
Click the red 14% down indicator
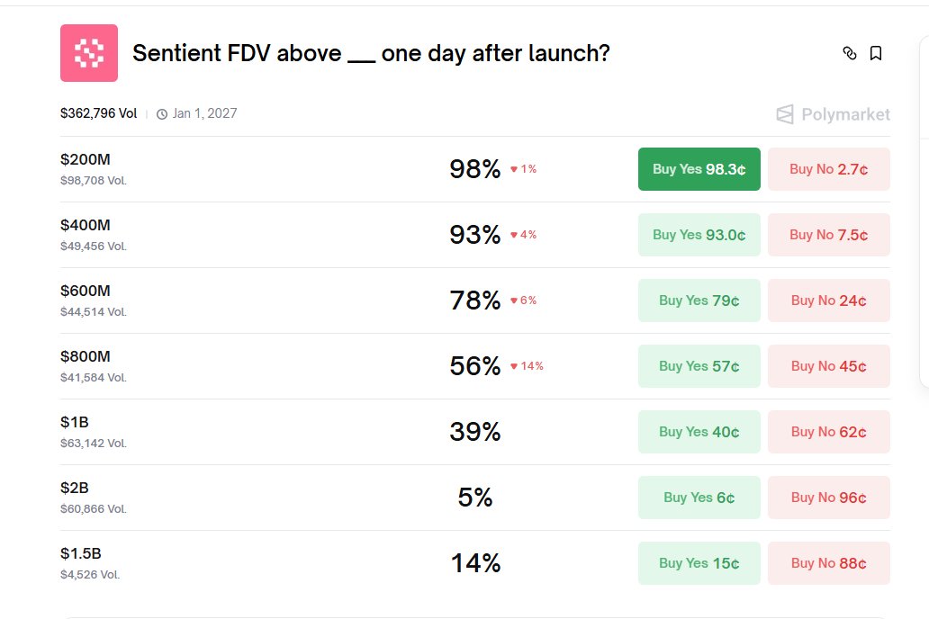[528, 366]
